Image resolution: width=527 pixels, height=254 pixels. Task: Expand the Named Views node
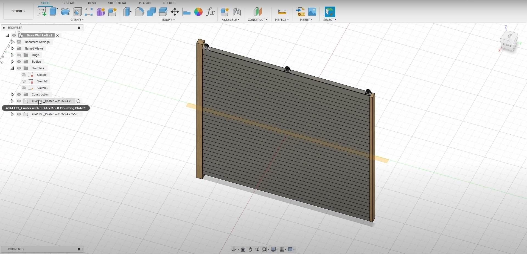(12, 48)
